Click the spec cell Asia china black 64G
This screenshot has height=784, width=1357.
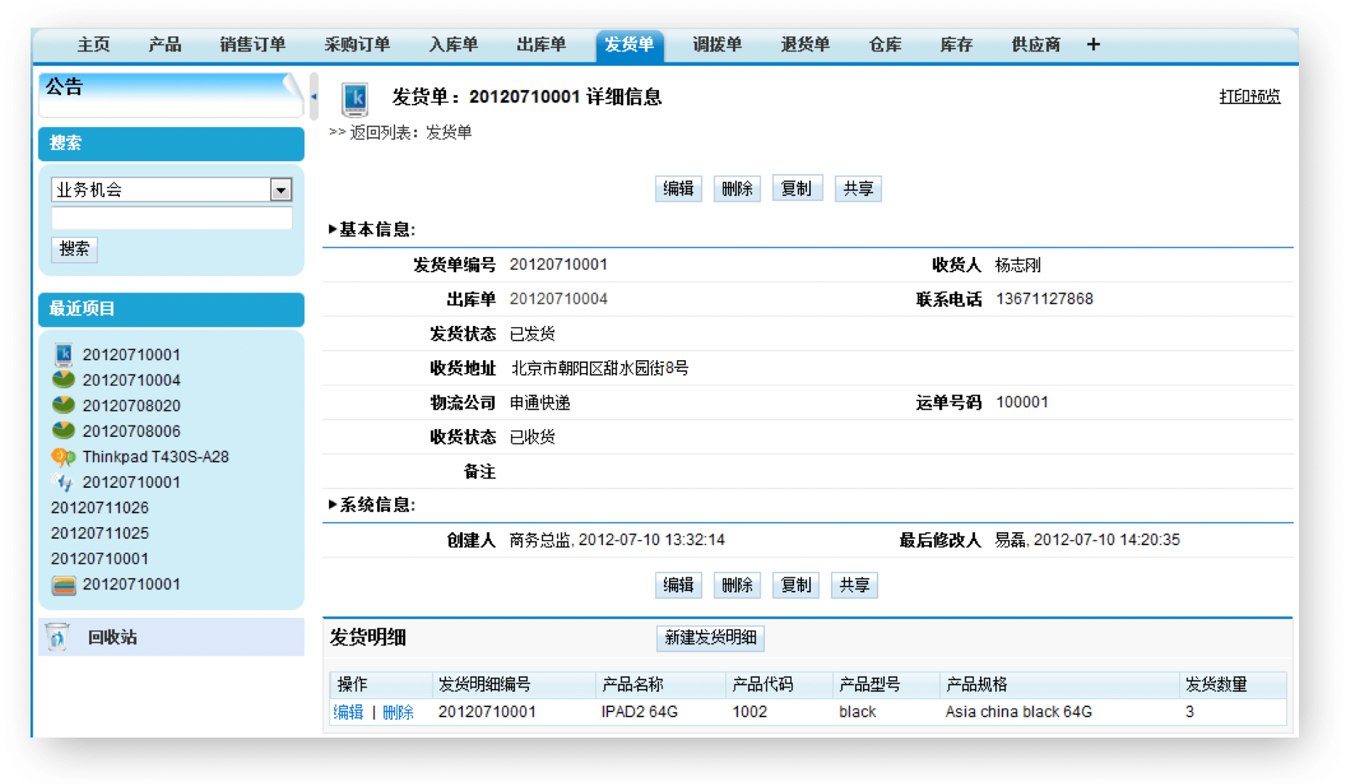pos(1018,712)
